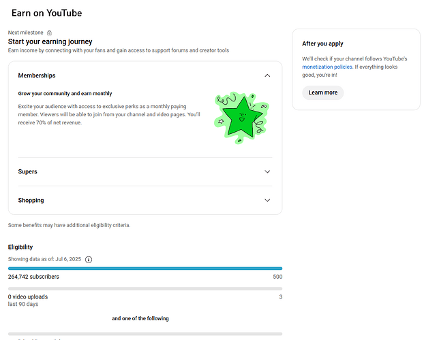Select the Shopping row label

click(x=31, y=201)
